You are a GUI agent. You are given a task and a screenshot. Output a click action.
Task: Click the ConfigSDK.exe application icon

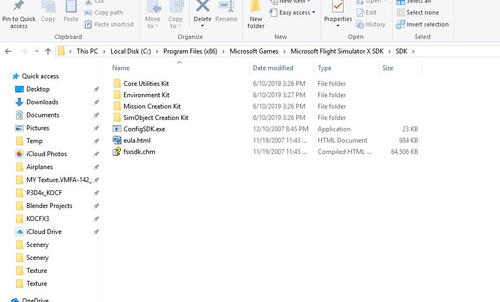[117, 129]
